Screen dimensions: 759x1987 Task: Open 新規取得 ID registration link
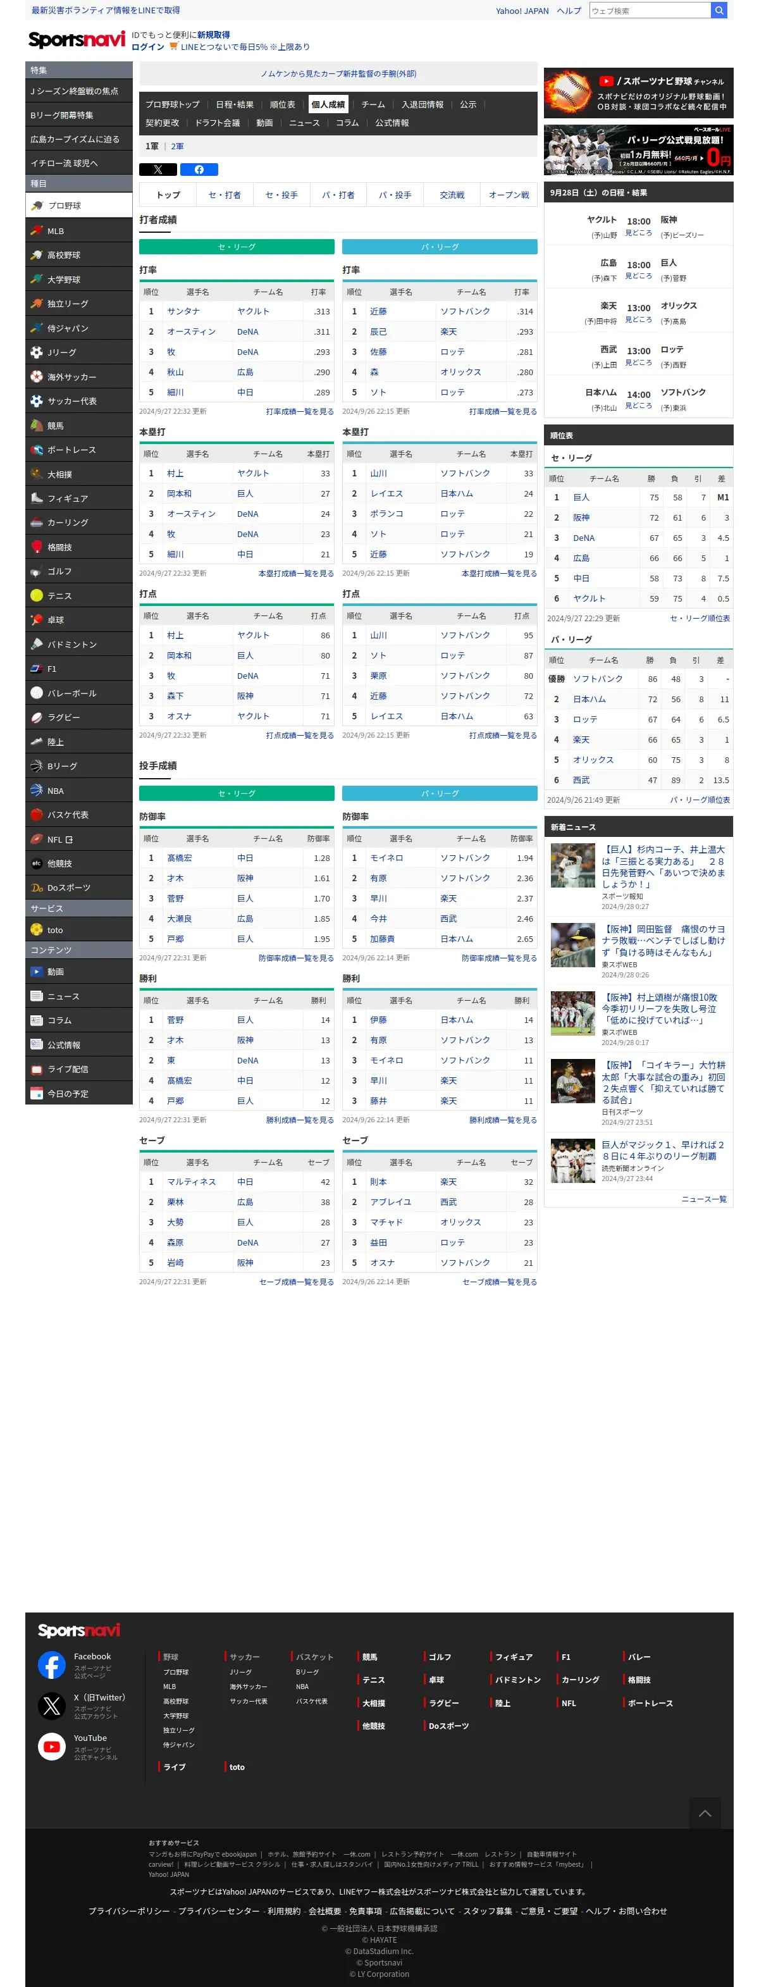coord(214,35)
